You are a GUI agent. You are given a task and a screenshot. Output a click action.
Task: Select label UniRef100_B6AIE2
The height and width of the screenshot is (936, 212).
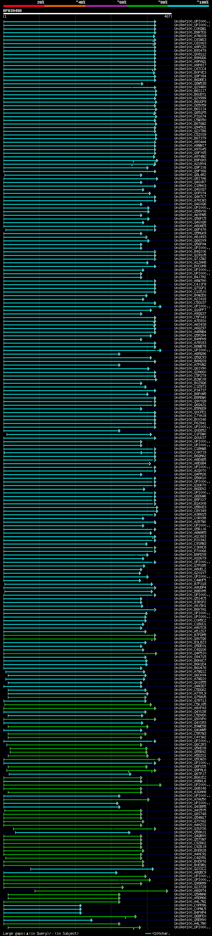tap(190, 777)
